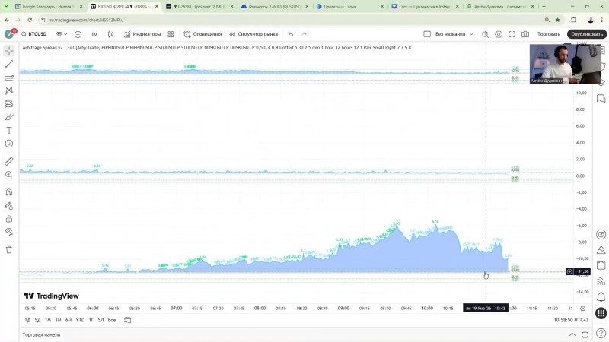Select the Text annotation tool
The width and height of the screenshot is (609, 342).
[x=9, y=131]
